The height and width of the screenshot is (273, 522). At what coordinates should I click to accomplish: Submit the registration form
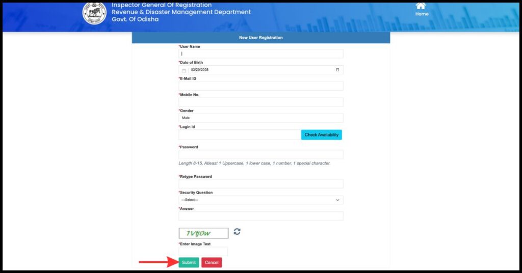coord(189,262)
